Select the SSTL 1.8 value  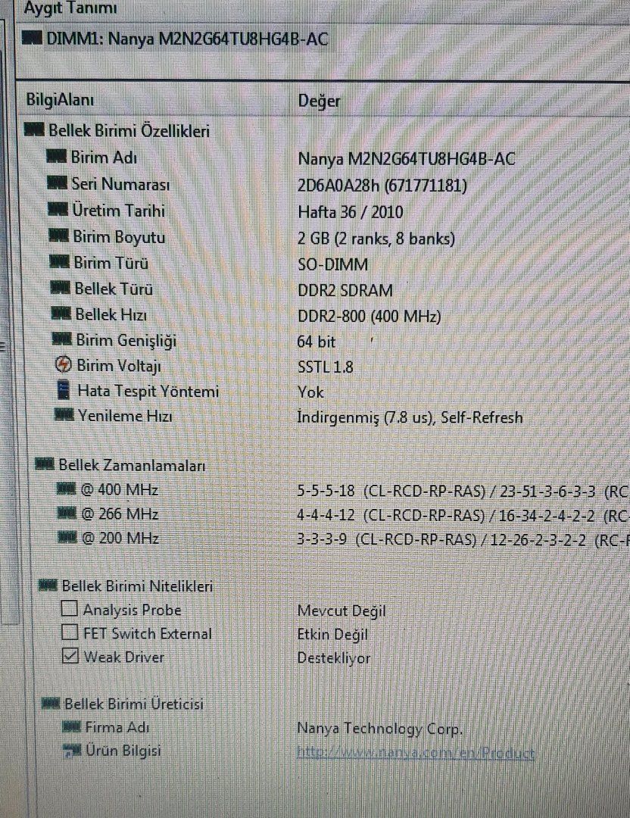point(326,367)
